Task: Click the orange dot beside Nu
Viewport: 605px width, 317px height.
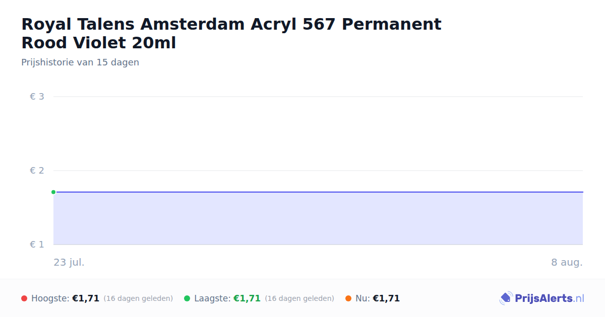Action: 348,298
